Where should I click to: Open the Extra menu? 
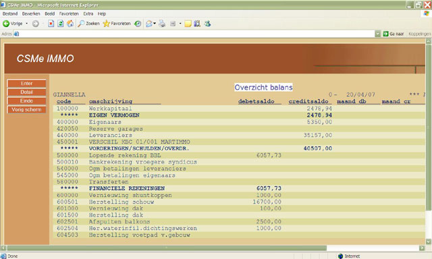88,13
